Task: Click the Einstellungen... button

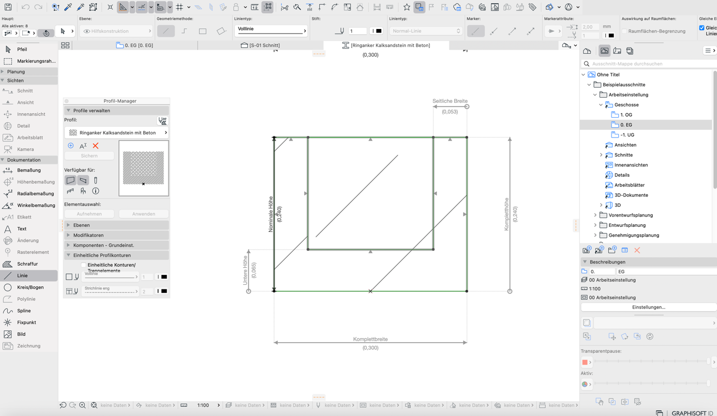Action: pyautogui.click(x=649, y=307)
